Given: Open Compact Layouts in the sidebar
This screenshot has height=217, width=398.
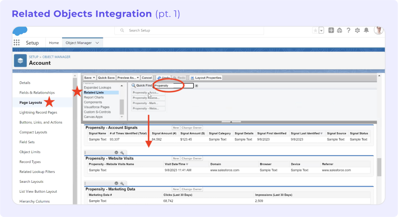Looking at the screenshot, I should (33, 132).
